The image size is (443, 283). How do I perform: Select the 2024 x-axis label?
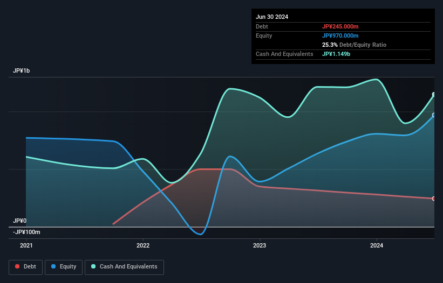pos(377,245)
